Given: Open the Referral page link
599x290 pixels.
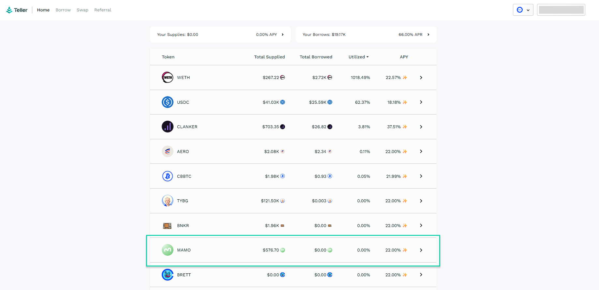Looking at the screenshot, I should (103, 10).
